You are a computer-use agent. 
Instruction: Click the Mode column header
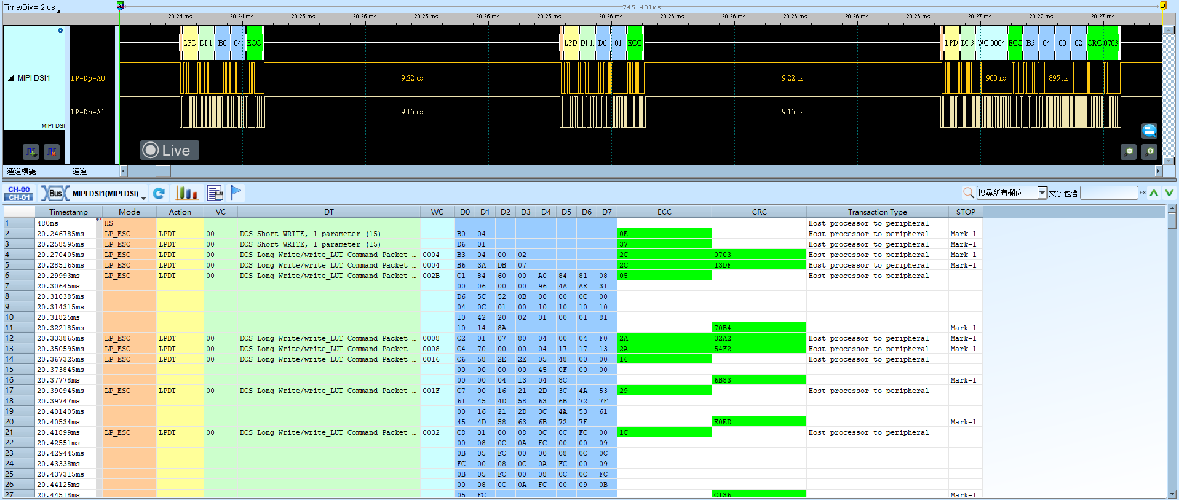coord(129,212)
